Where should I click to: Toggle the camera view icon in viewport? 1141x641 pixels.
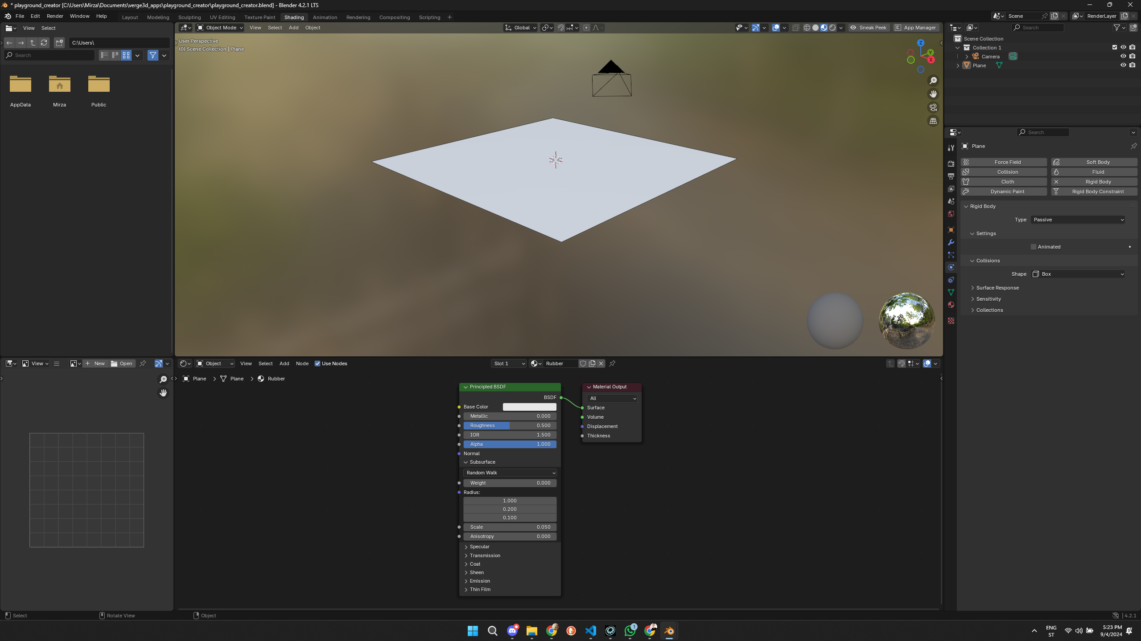coord(933,107)
